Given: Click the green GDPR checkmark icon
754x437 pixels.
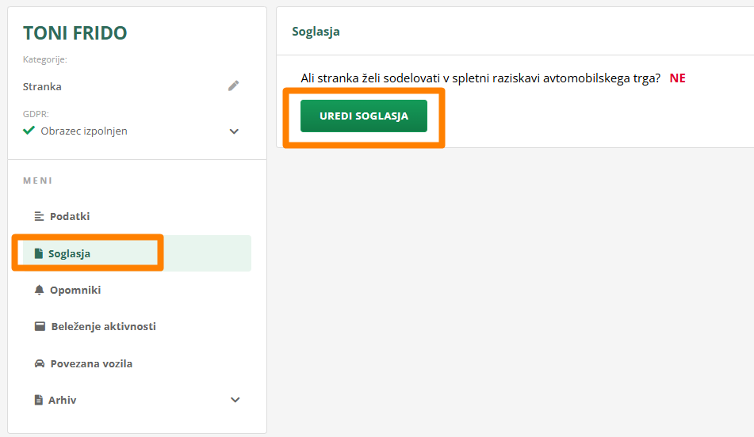Looking at the screenshot, I should [29, 131].
